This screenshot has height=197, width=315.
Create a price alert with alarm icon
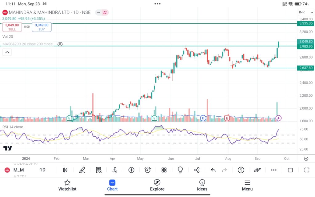coord(148,170)
